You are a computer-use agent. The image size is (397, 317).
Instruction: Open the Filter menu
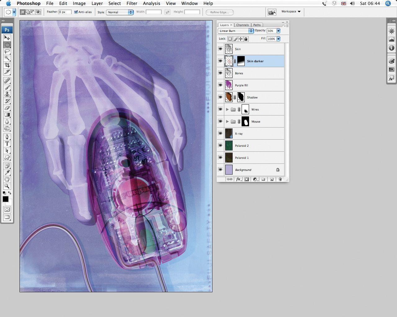pos(132,3)
